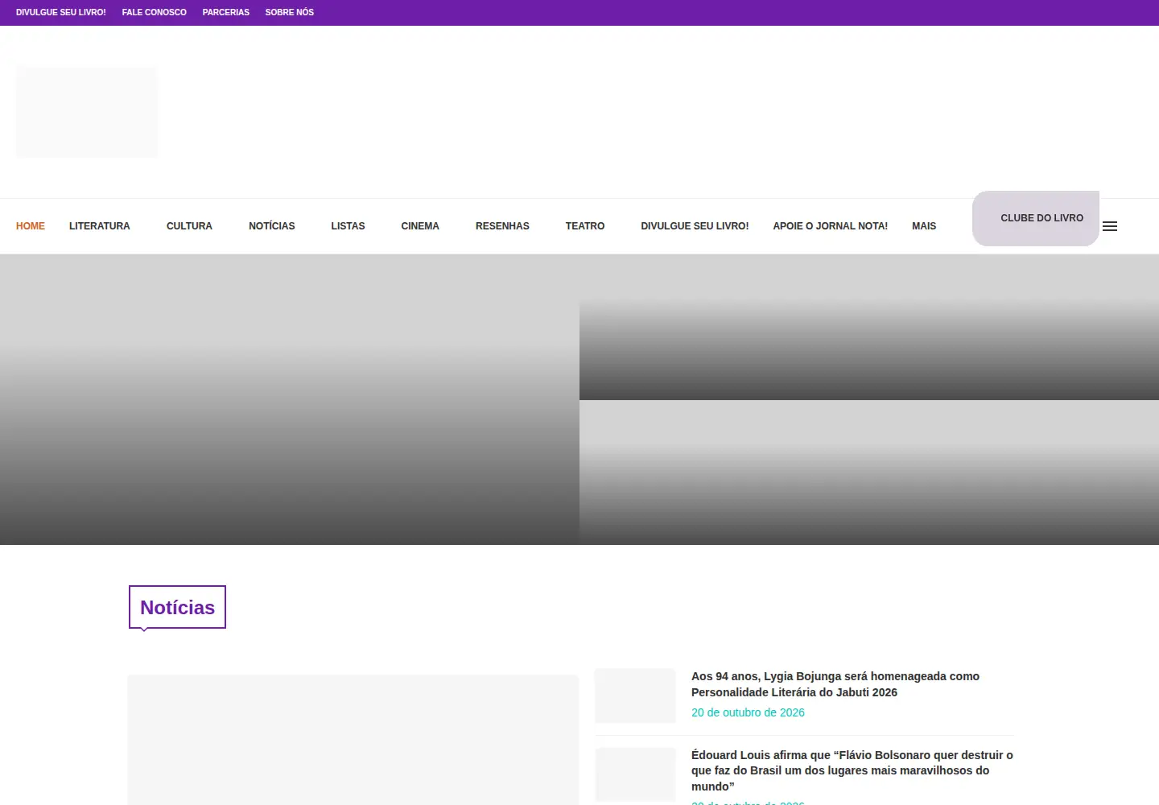Open Apoie o Jornal Nota menu item
The width and height of the screenshot is (1159, 805).
pyautogui.click(x=831, y=226)
